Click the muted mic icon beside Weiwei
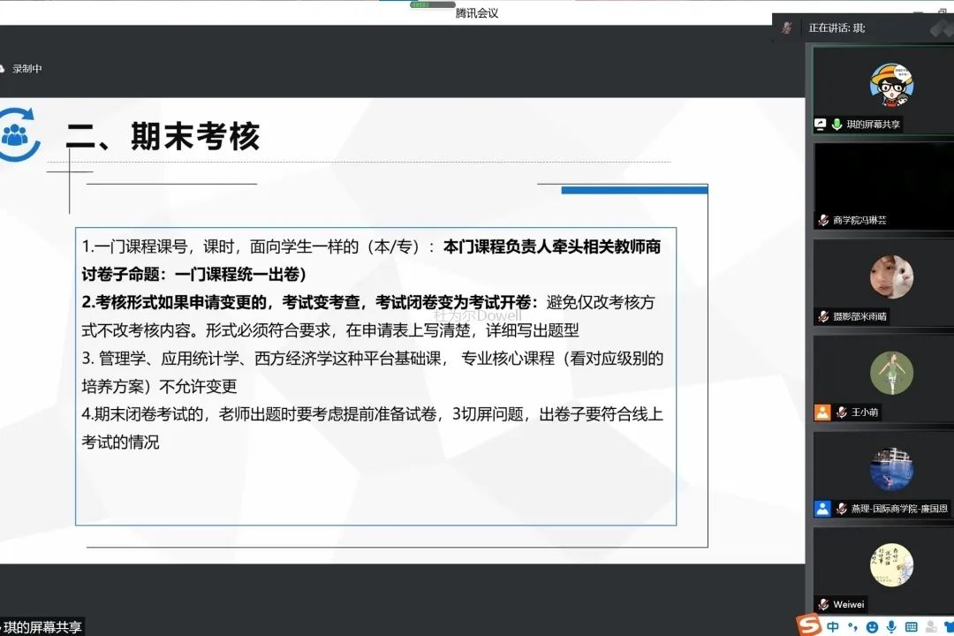The image size is (954, 636). (823, 604)
